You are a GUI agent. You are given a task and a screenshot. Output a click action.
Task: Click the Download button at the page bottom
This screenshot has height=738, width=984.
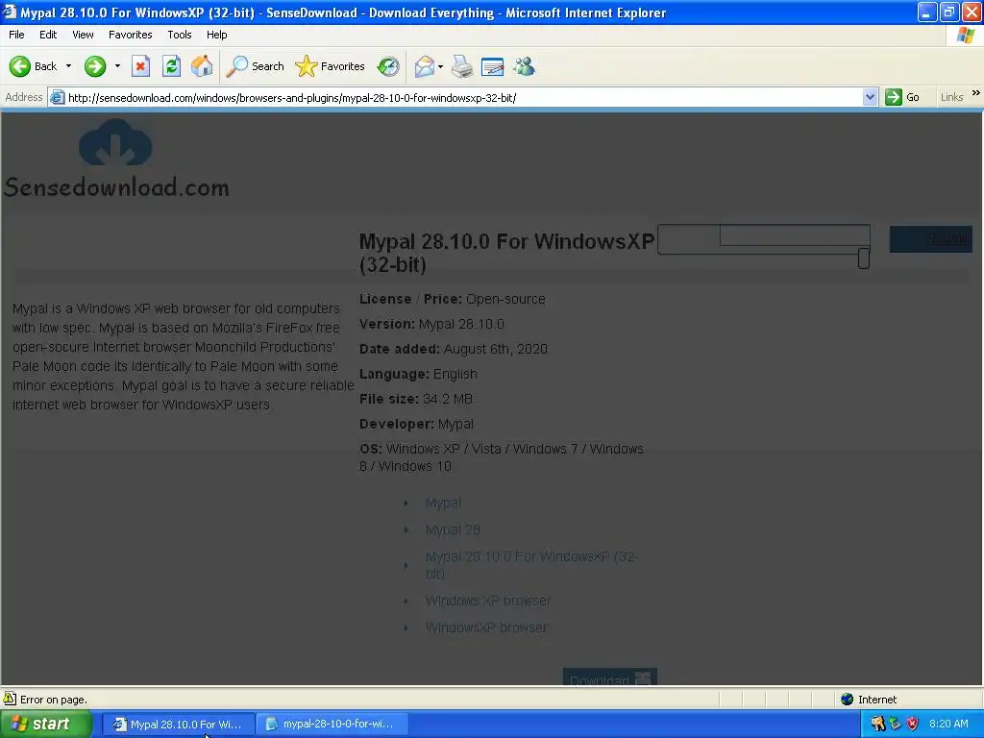609,677
